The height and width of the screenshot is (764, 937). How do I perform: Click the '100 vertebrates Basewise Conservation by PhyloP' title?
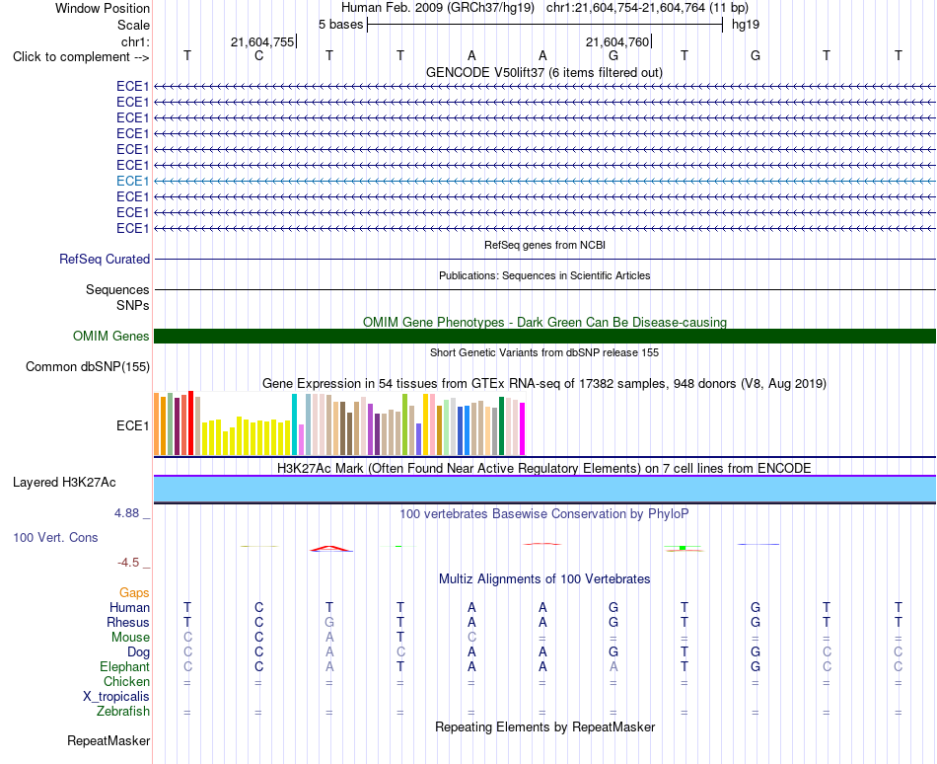[x=544, y=513]
